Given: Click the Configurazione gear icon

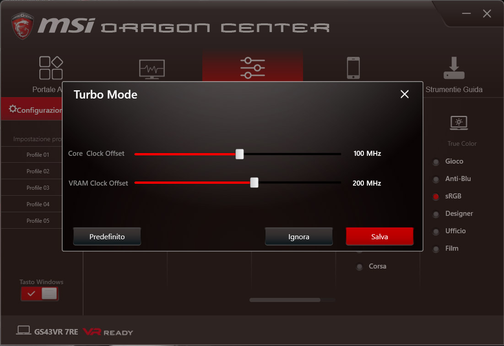Looking at the screenshot, I should pyautogui.click(x=12, y=109).
